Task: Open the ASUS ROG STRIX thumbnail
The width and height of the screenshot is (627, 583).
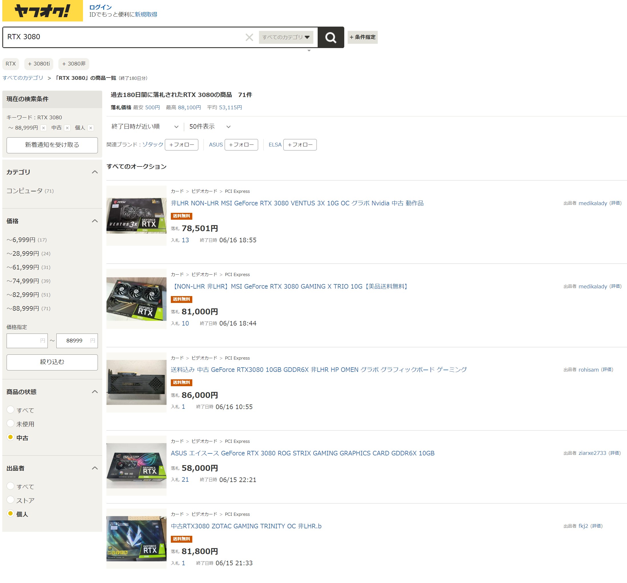Action: [x=136, y=465]
